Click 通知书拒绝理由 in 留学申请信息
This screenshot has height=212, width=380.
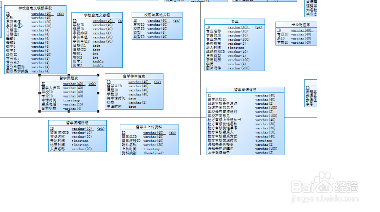220,149
